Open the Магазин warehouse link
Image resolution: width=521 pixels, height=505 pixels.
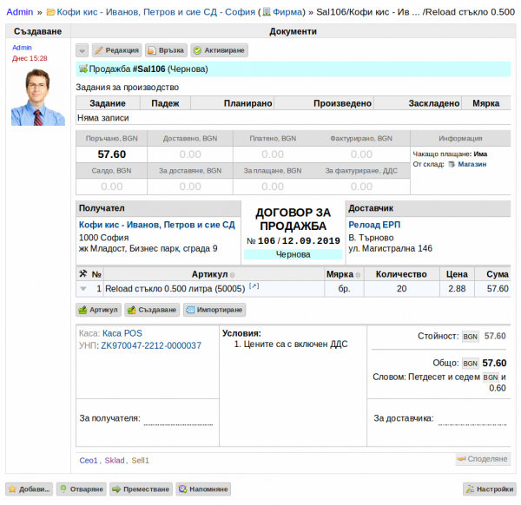tap(472, 164)
